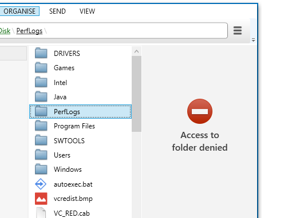Select the Users folder name
The image size is (284, 218).
[x=62, y=155]
